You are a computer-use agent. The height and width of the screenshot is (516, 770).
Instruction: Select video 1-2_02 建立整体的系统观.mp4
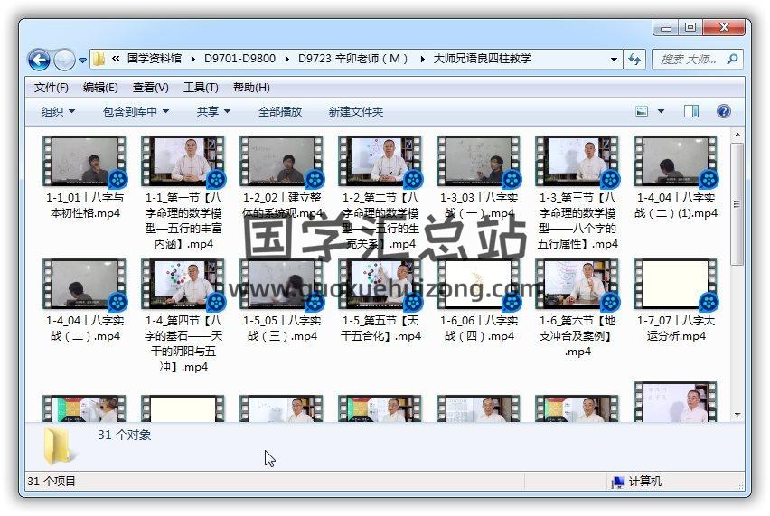pos(282,177)
